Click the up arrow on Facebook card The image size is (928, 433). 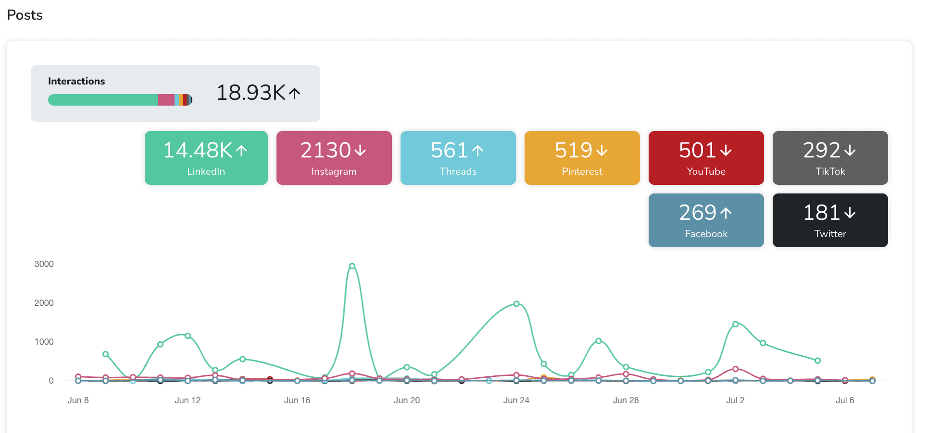(726, 213)
